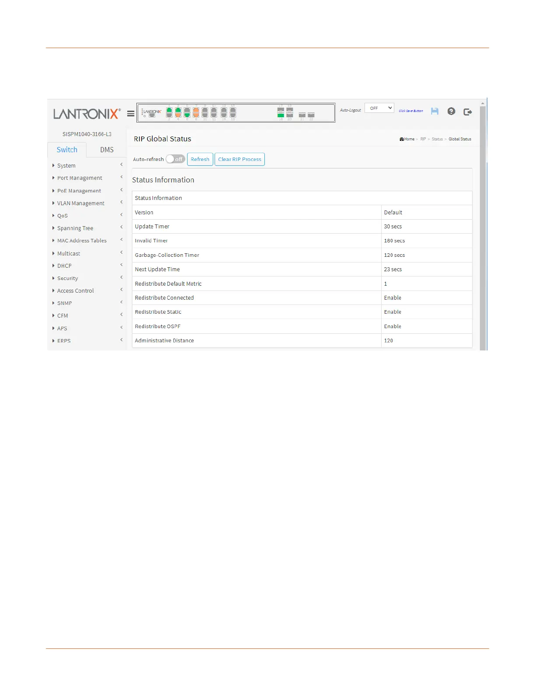Click the Status breadcrumb link
535x693 pixels.
pos(437,139)
